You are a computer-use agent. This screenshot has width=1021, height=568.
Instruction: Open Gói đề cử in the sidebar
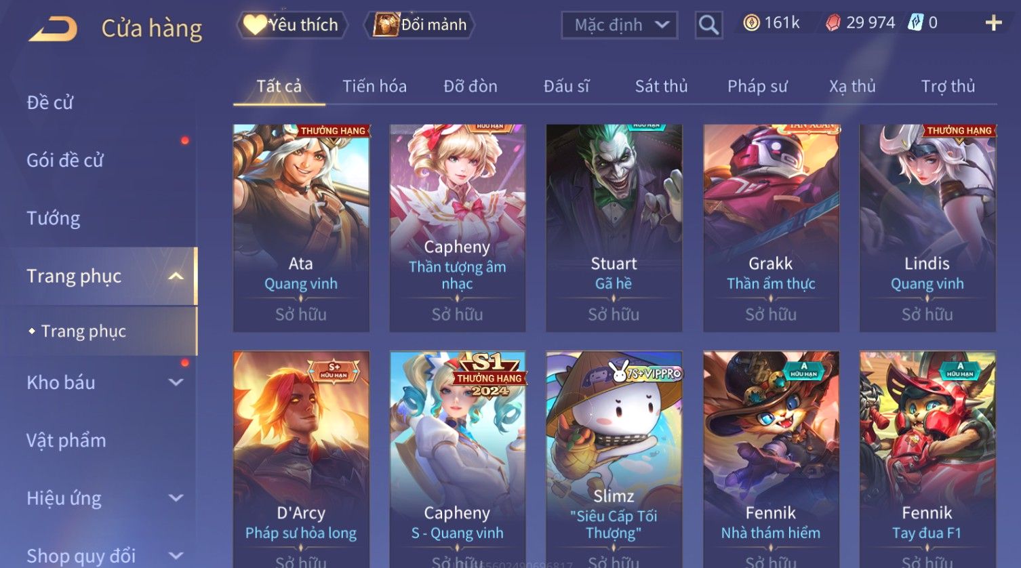pos(65,160)
